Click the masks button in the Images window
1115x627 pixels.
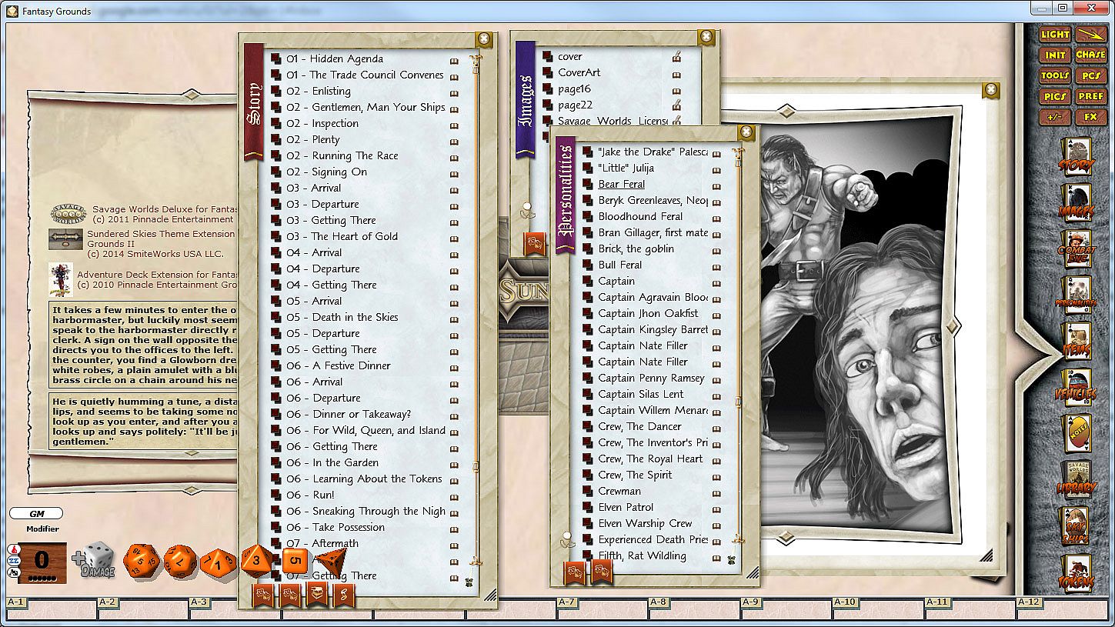[535, 243]
